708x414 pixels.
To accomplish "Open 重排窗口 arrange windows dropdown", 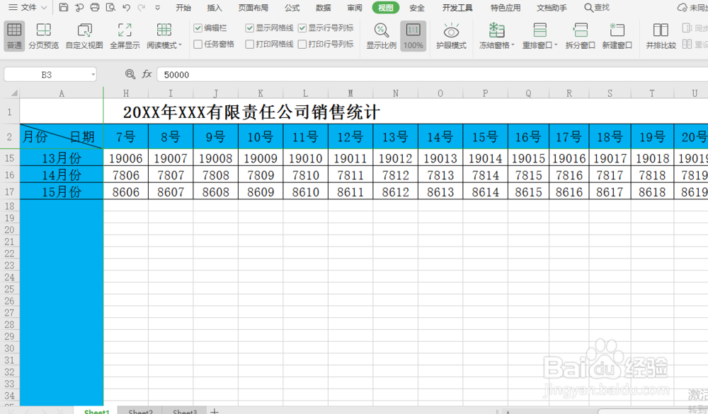I will (539, 36).
